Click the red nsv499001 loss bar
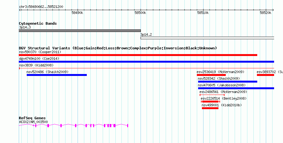The height and width of the screenshot is (143, 283). pyautogui.click(x=210, y=108)
